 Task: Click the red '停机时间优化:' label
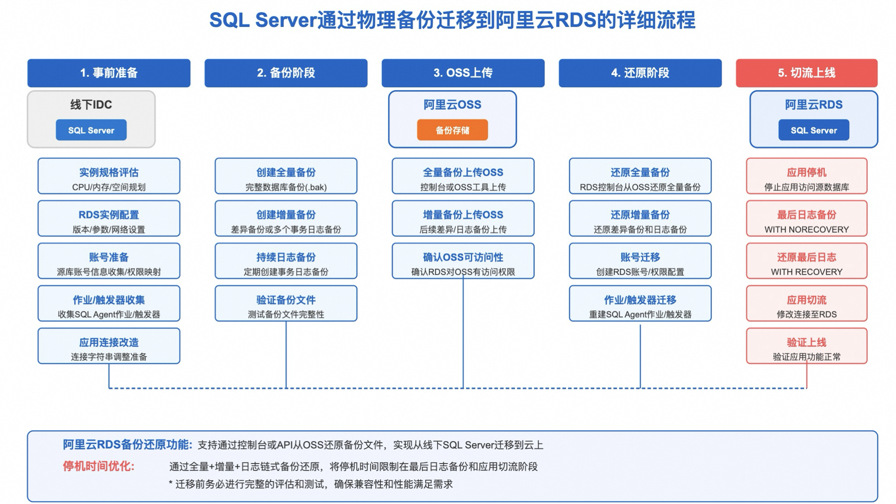(98, 466)
